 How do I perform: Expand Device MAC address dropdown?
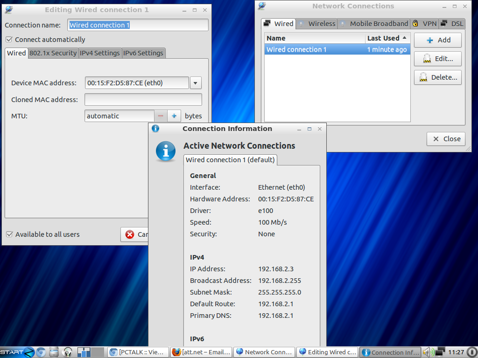196,83
